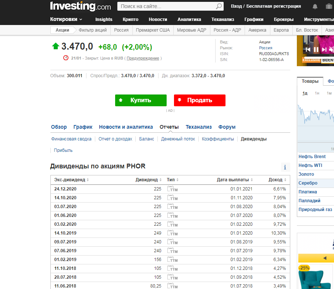
Task: Click the dividends info icon
Action: [x=285, y=167]
